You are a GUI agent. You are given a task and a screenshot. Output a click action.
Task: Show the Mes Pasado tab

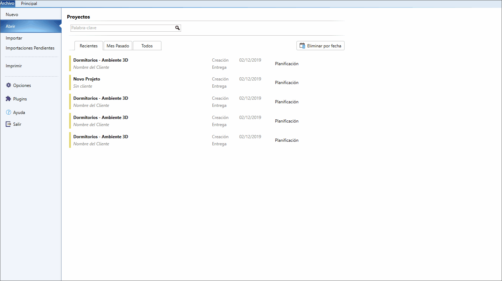point(118,46)
